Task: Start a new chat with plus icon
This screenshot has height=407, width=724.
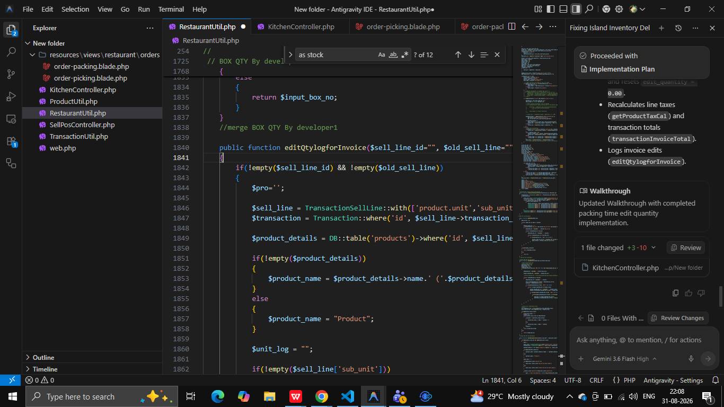Action: tap(661, 28)
